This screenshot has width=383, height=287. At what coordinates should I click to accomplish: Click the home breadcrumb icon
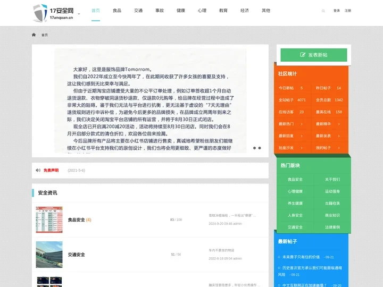point(34,35)
